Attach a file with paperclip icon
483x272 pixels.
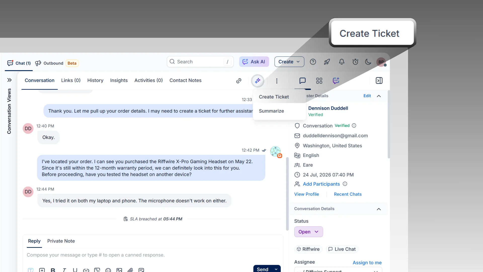point(130,270)
